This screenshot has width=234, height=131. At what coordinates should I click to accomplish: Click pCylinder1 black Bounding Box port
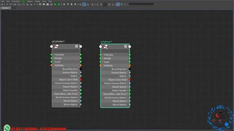(80, 69)
